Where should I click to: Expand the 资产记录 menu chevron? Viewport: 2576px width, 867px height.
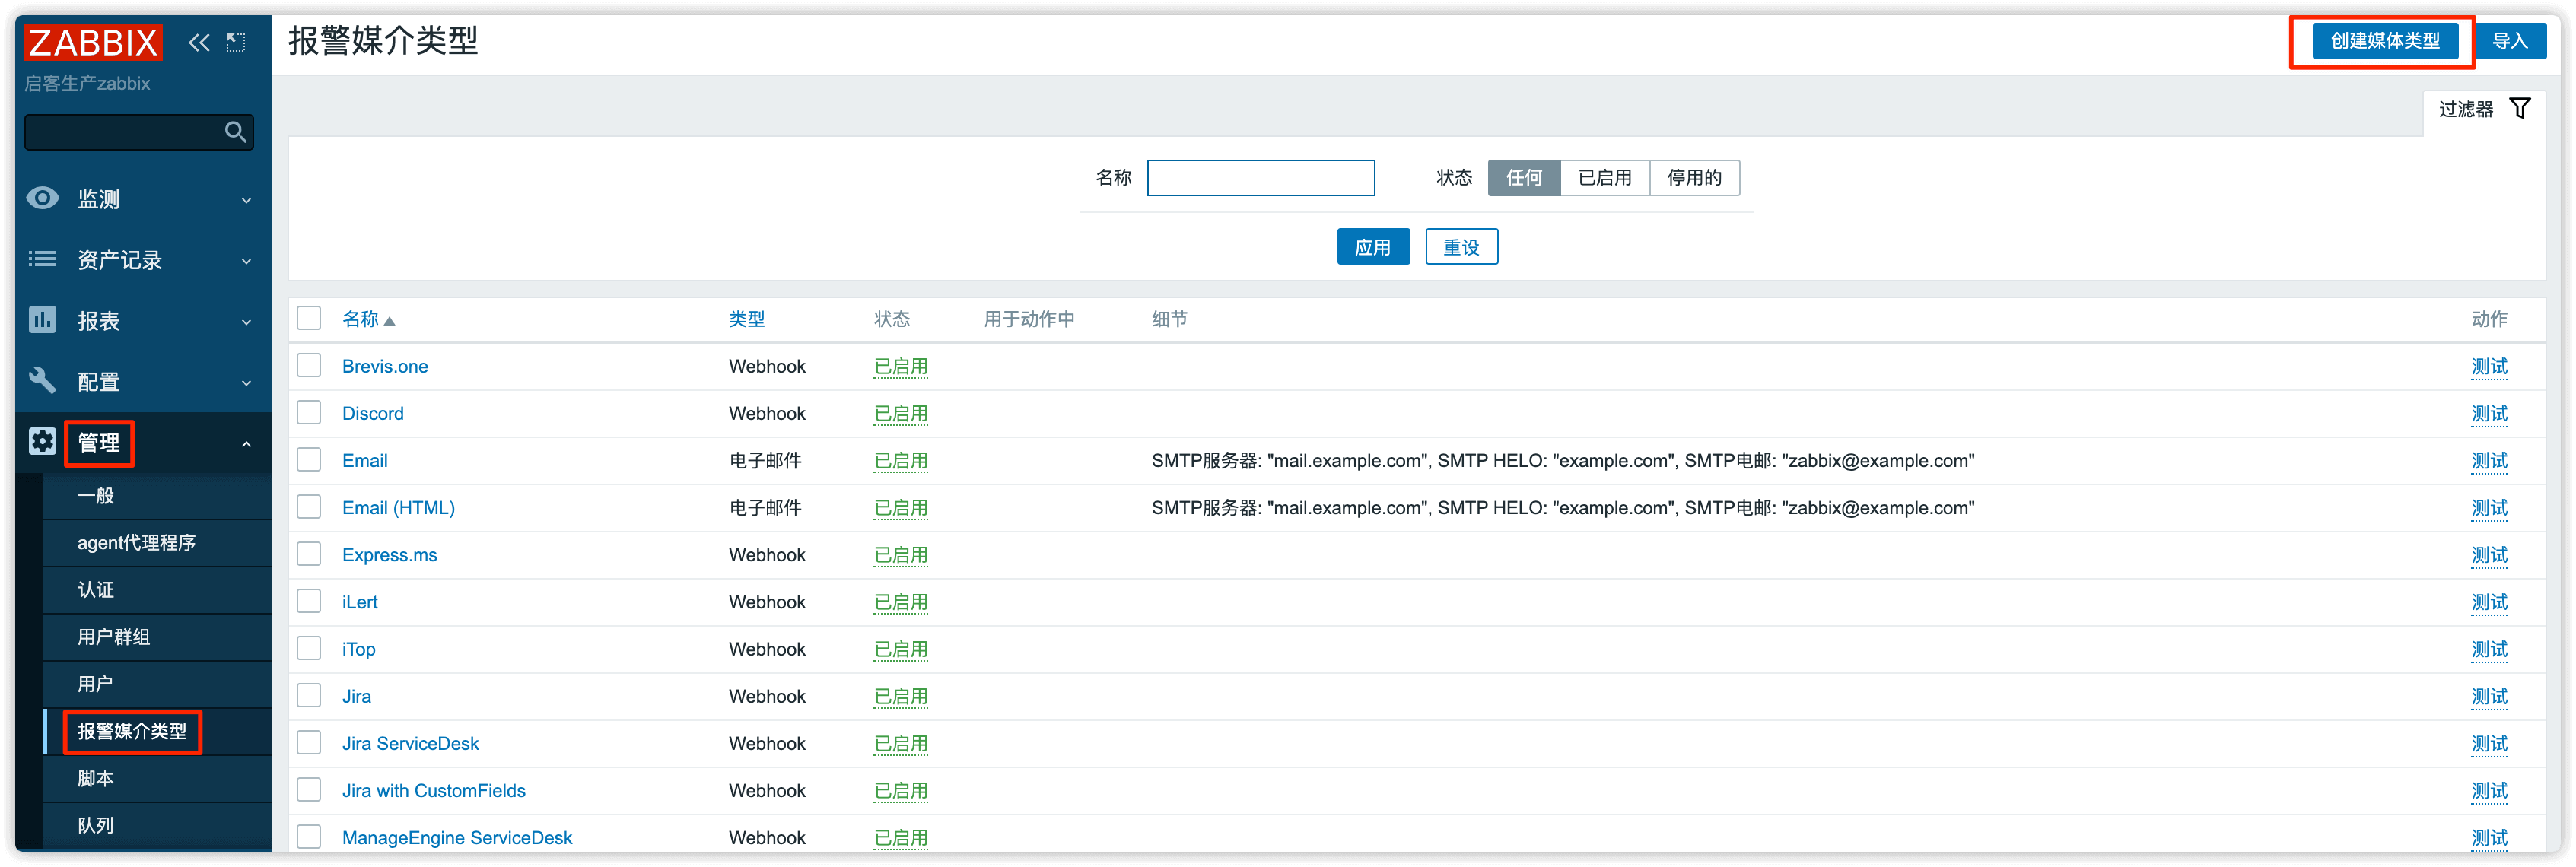pyautogui.click(x=246, y=261)
